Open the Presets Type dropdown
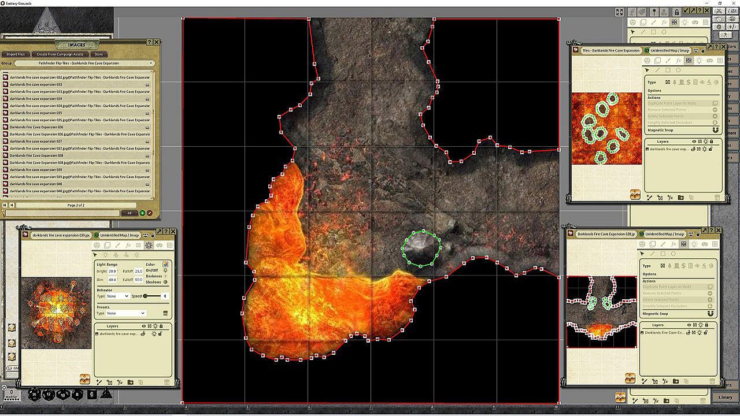The width and height of the screenshot is (740, 416). [x=126, y=313]
